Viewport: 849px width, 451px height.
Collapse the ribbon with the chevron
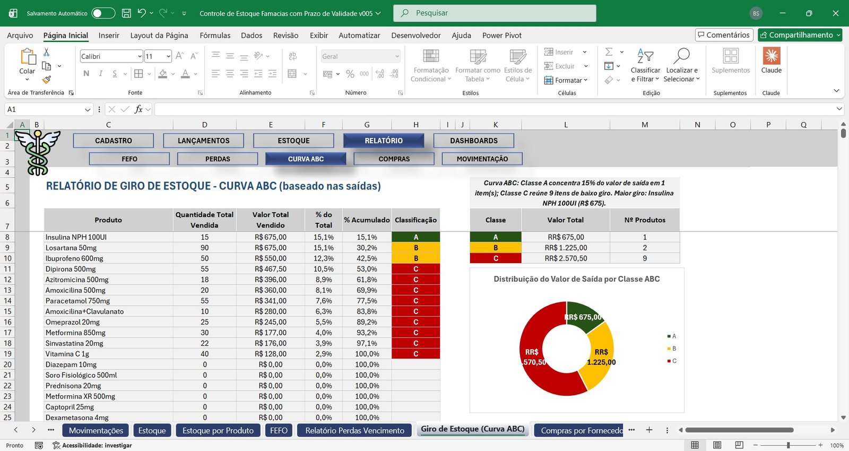coord(836,91)
